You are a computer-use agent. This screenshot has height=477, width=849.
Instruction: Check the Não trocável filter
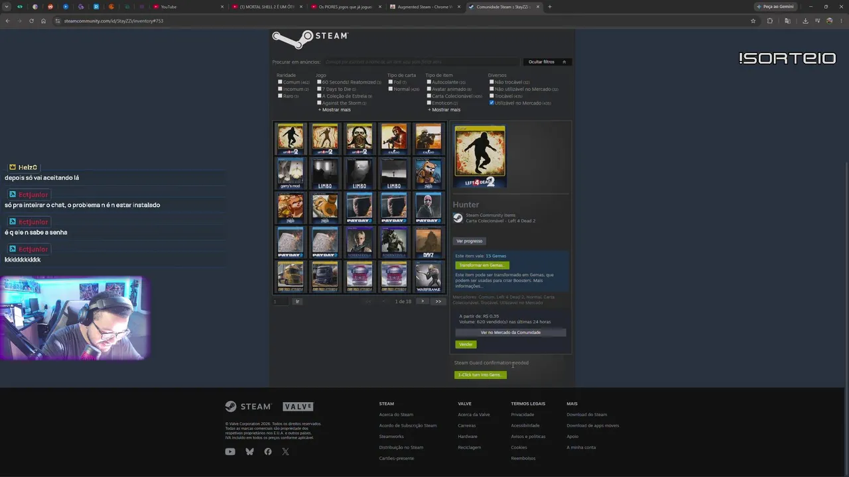tap(491, 82)
